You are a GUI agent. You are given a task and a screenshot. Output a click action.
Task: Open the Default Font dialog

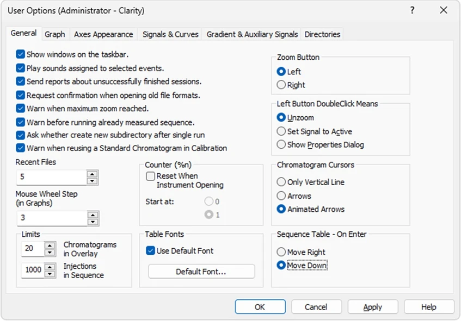pos(201,271)
